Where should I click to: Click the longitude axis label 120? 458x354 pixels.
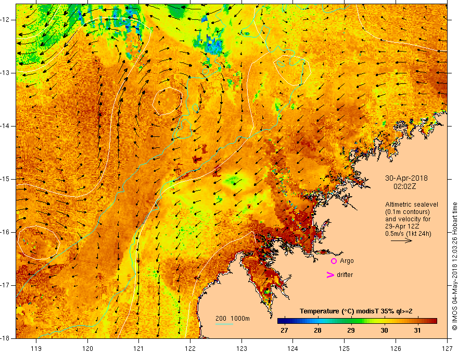click(x=87, y=348)
